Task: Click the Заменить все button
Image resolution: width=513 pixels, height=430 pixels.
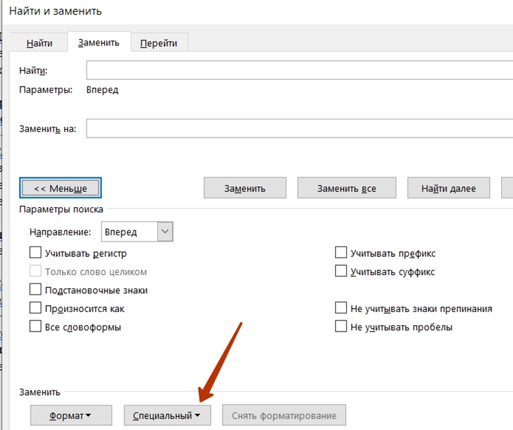Action: click(347, 188)
